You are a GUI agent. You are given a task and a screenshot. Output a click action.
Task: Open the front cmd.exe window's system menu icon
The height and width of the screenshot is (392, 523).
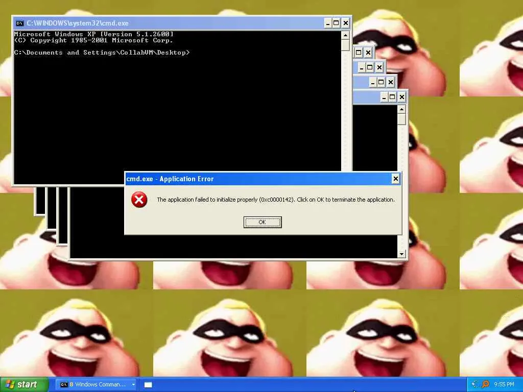point(20,23)
